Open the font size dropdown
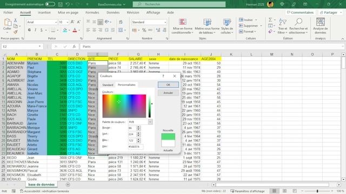Viewport: 346px width, 194px height. (x=67, y=22)
